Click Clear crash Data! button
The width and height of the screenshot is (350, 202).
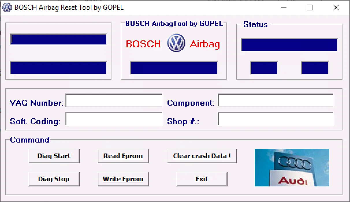pos(202,156)
